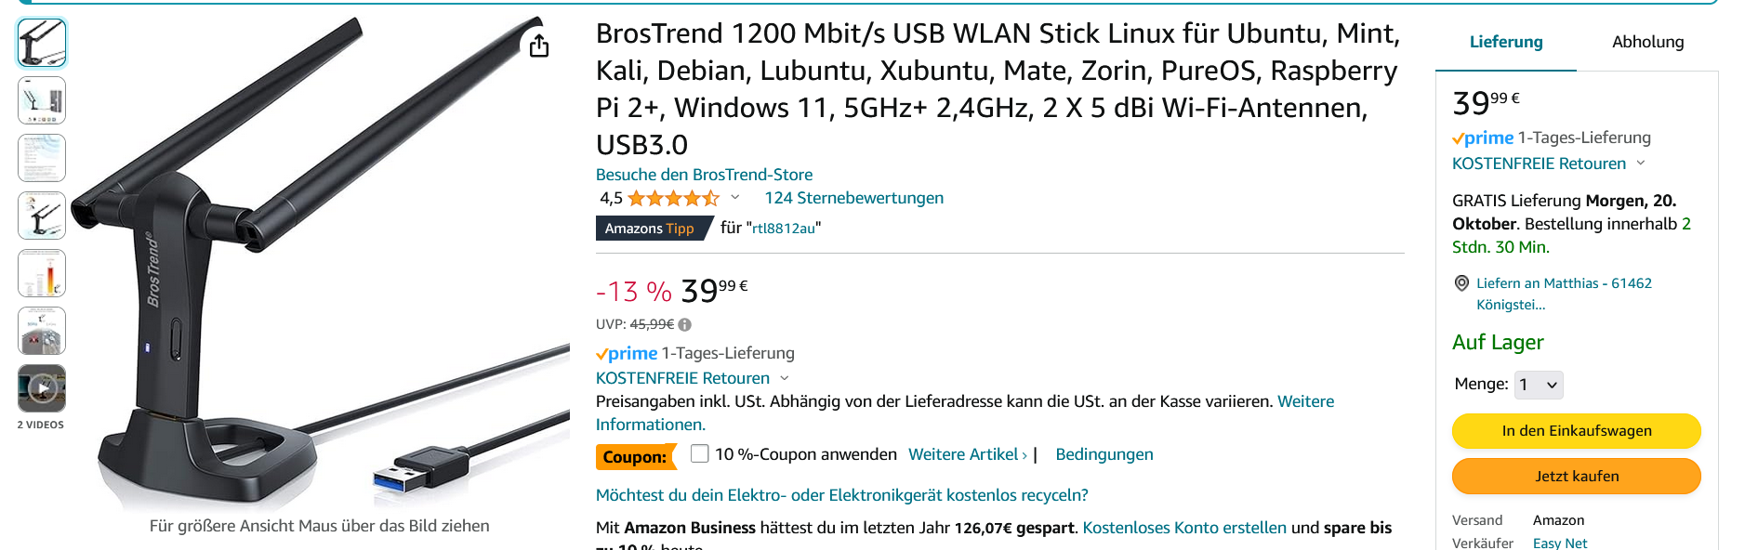Viewport: 1758px width, 550px height.
Task: Visit the BrosTrend-Store link
Action: click(704, 175)
